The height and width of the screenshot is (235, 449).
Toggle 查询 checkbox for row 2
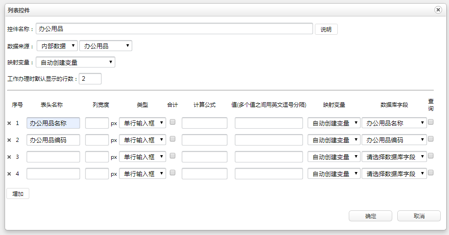pyautogui.click(x=431, y=139)
